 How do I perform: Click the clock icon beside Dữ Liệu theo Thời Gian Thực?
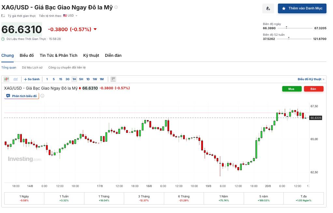(3, 39)
